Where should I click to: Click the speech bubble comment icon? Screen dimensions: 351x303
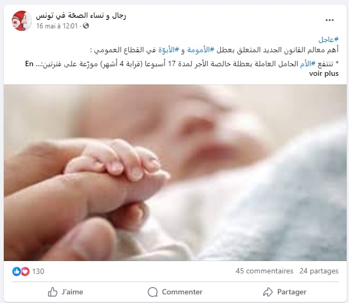click(x=153, y=292)
